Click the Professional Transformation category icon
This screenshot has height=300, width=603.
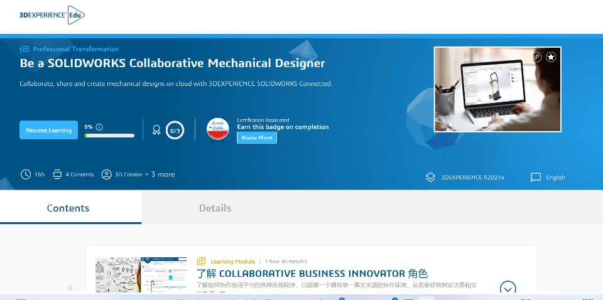(24, 49)
